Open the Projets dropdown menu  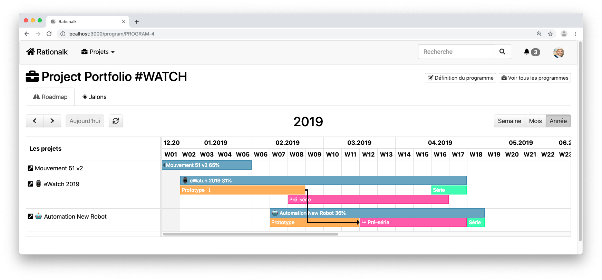point(98,52)
